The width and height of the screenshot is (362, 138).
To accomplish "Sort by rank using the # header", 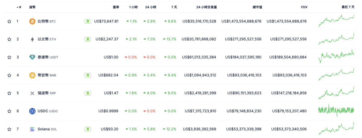I will tap(20, 7).
